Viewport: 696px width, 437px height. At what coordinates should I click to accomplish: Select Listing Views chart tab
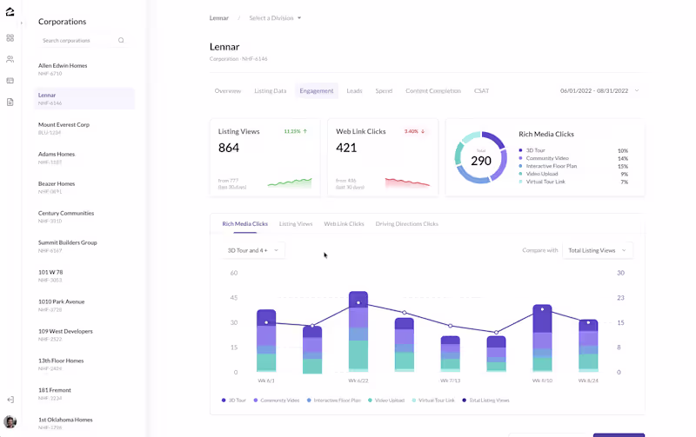click(296, 224)
